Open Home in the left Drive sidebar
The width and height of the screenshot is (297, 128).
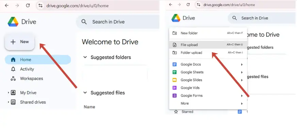[38, 60]
